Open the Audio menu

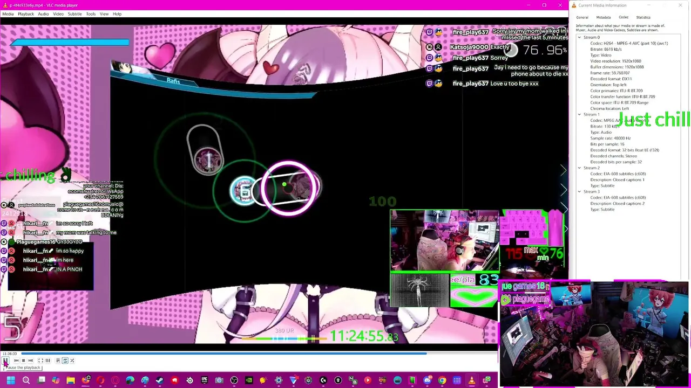[43, 13]
